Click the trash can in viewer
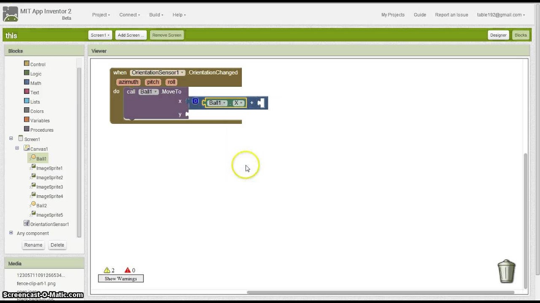 506,271
